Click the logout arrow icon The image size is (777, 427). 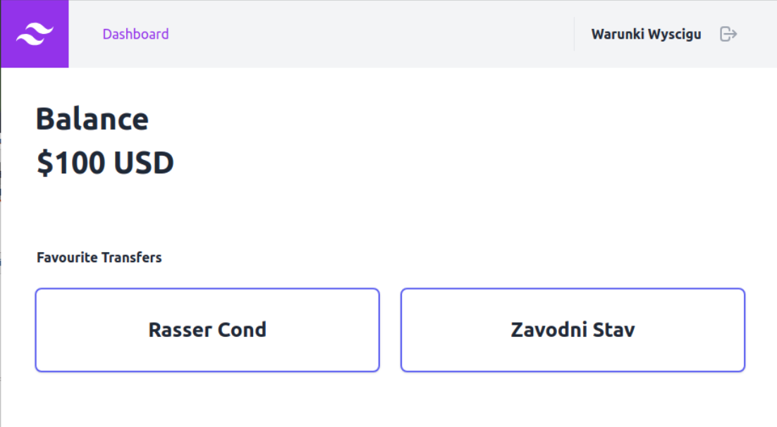point(728,34)
